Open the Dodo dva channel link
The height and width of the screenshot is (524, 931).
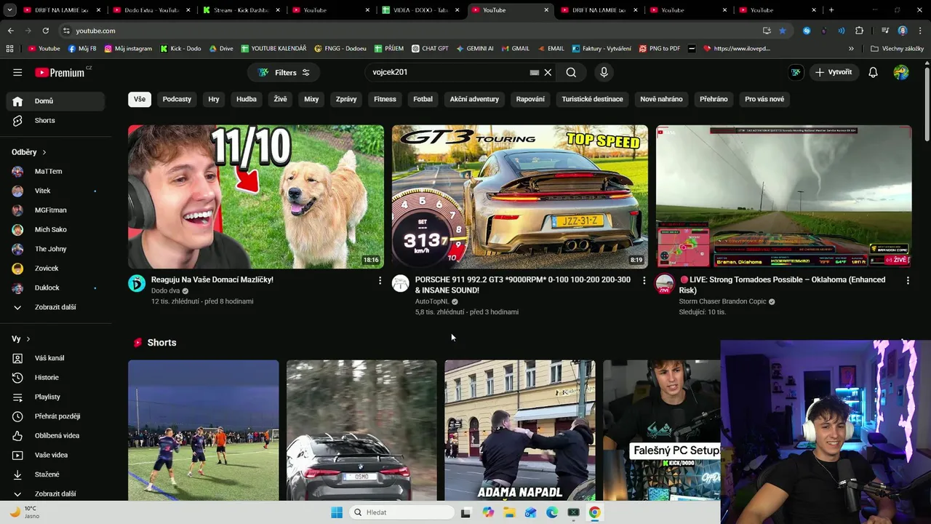[165, 290]
